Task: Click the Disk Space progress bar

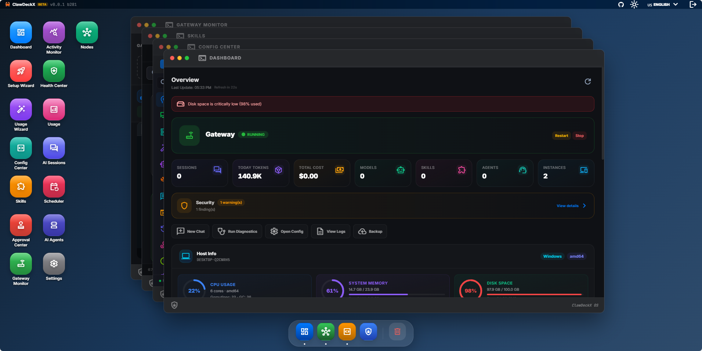Action: pos(534,294)
